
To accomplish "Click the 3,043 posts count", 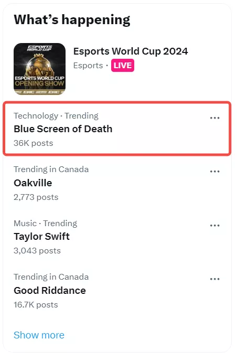I will point(37,251).
